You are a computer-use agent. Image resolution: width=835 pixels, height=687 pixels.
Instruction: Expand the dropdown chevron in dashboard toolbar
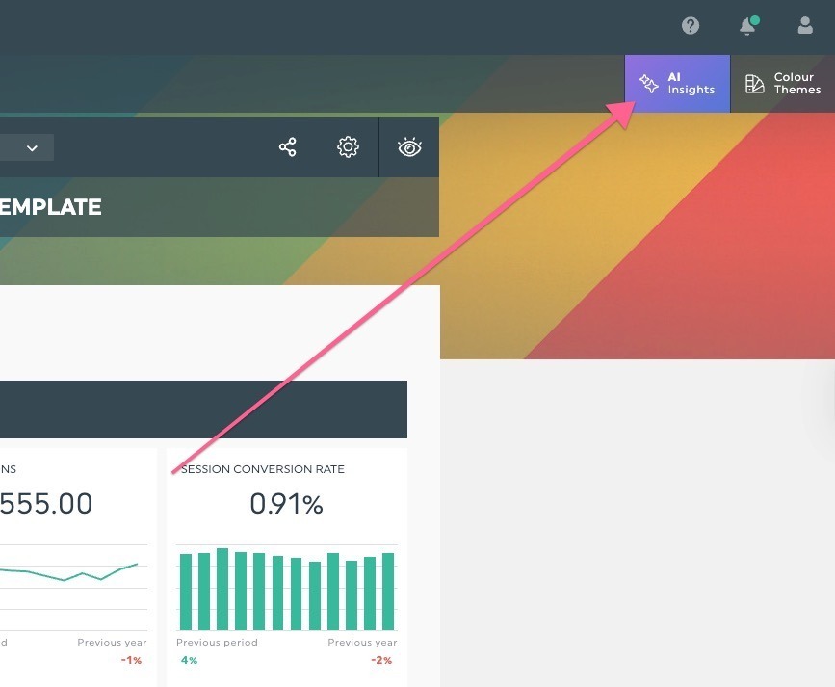32,147
